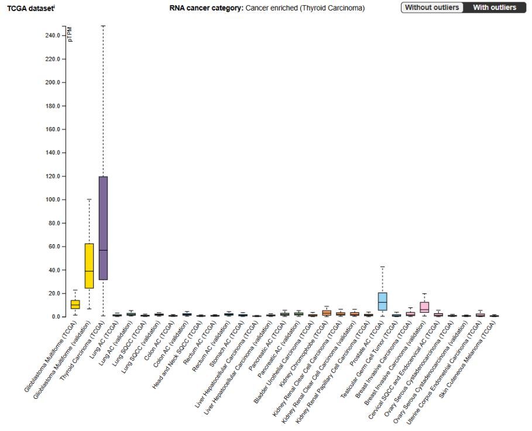
Task: Select the small yellow Glioblastoma Multiforme (TCGA) box
Action: (75, 305)
